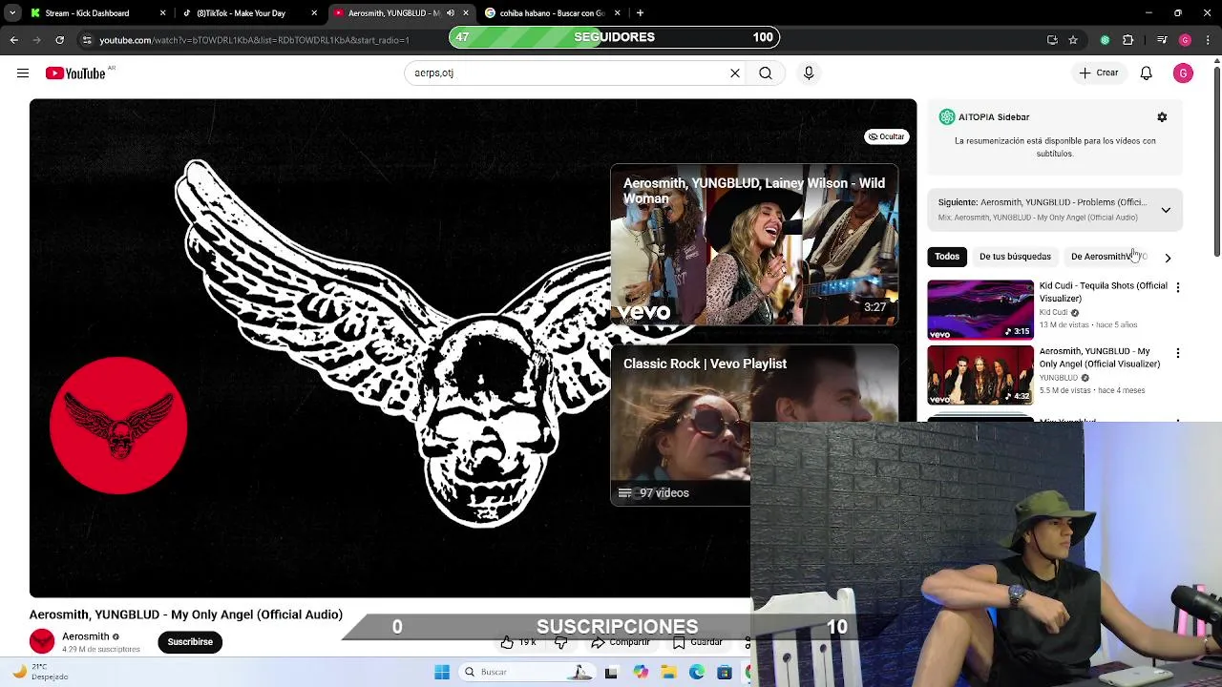1222x687 pixels.
Task: Open AITOPIA Sidebar settings gear
Action: pos(1162,116)
